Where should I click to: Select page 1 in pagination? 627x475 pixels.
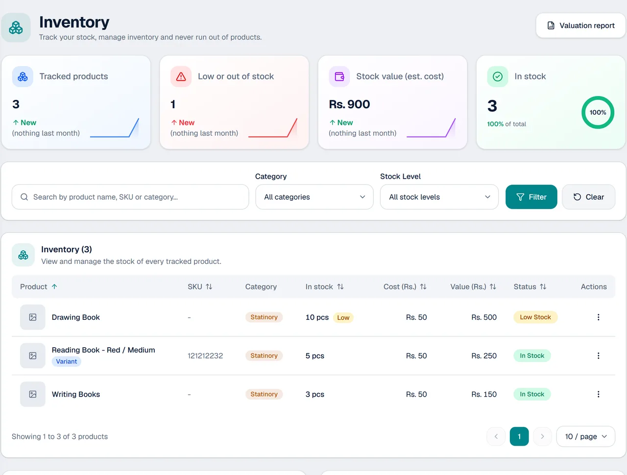[519, 436]
